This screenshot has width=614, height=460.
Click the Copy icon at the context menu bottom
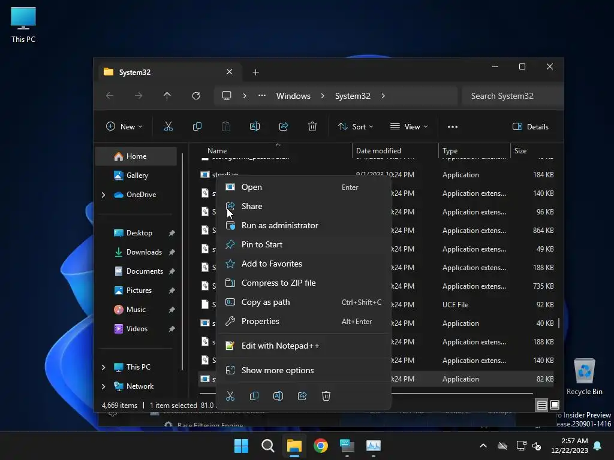coord(254,396)
